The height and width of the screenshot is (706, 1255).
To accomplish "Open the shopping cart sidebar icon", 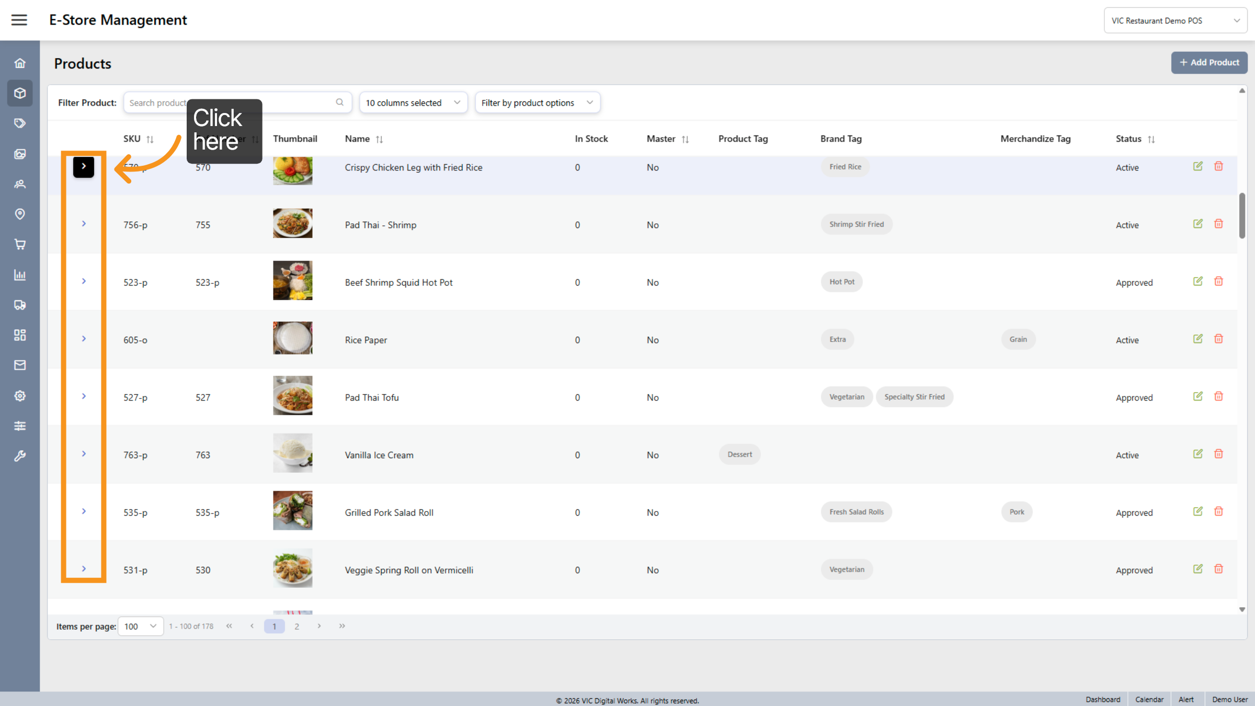I will pyautogui.click(x=20, y=244).
